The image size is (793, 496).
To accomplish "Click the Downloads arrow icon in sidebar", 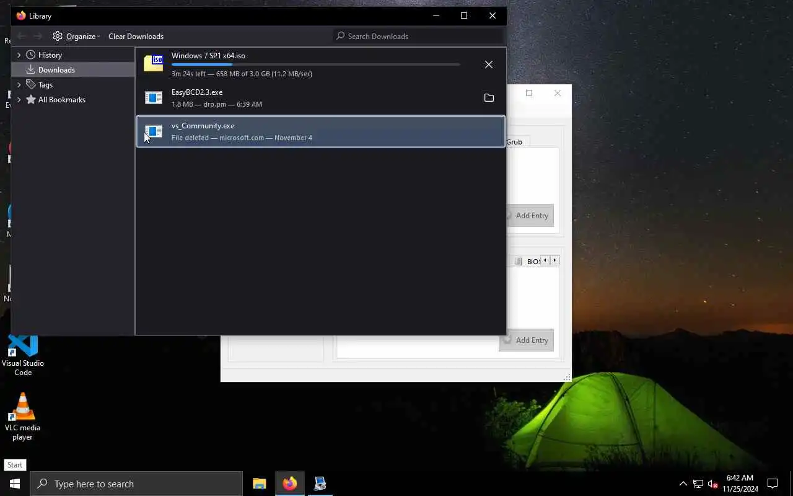I will click(x=30, y=69).
